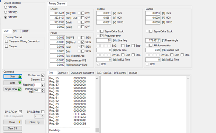Switch to the DSP tab

pos(6,31)
